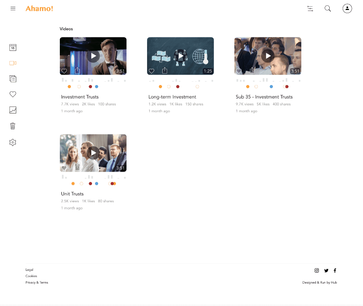Click filled orange marker under Sub 35 video
The height and width of the screenshot is (306, 363).
pyautogui.click(x=248, y=87)
